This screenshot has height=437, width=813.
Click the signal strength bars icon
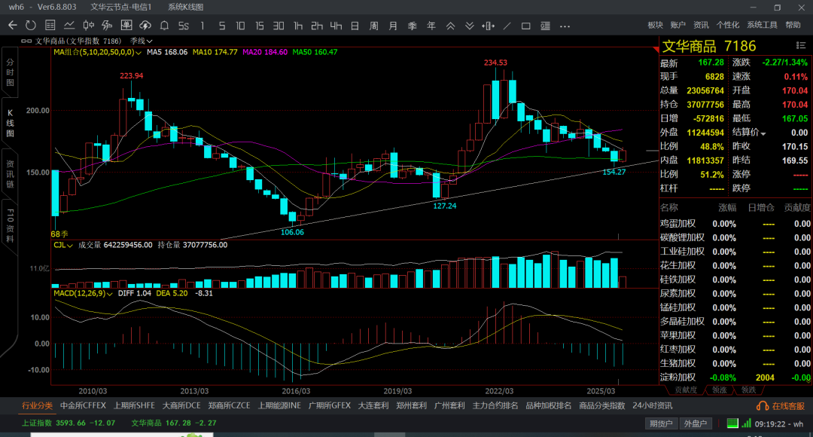746,423
